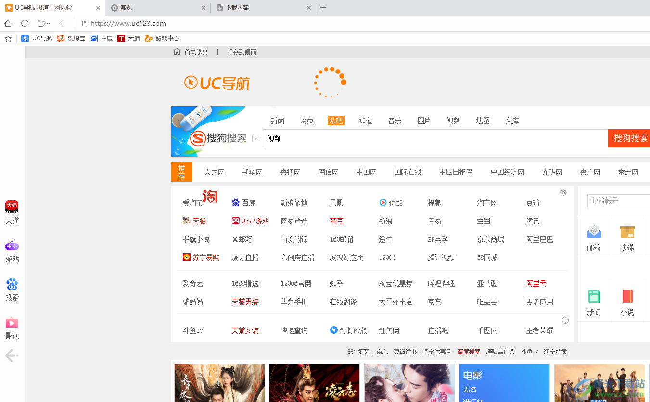
Task: Open the dropdown beside the undo arrow
Action: 49,24
